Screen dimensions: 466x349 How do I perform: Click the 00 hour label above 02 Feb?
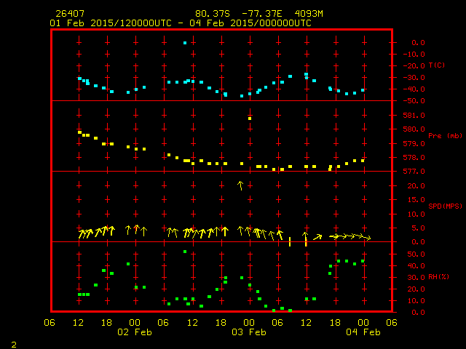pyautogui.click(x=135, y=323)
